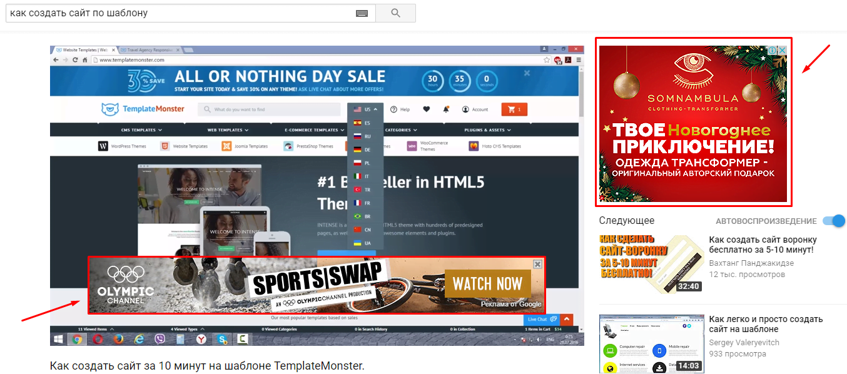
Task: Click the browser back arrow in the video
Action: click(56, 60)
